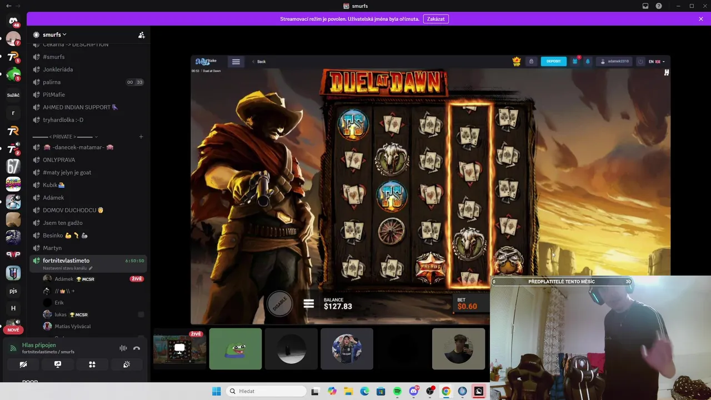Join the Jonkleriáda voice channel
The height and width of the screenshot is (400, 711).
(x=89, y=69)
